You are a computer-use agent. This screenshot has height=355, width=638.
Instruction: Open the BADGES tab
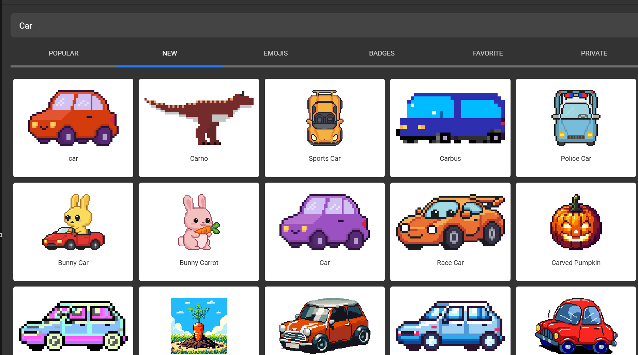(382, 53)
